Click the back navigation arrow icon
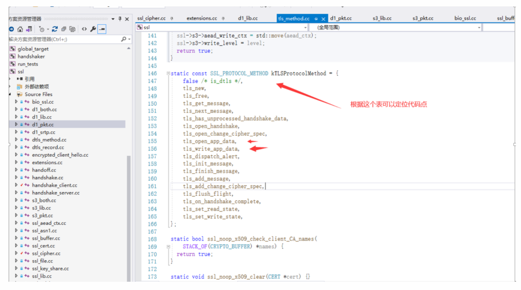The image size is (521, 290). point(12,28)
